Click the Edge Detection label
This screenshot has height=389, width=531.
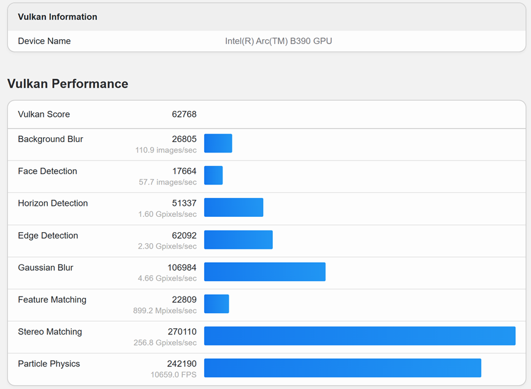tap(48, 236)
